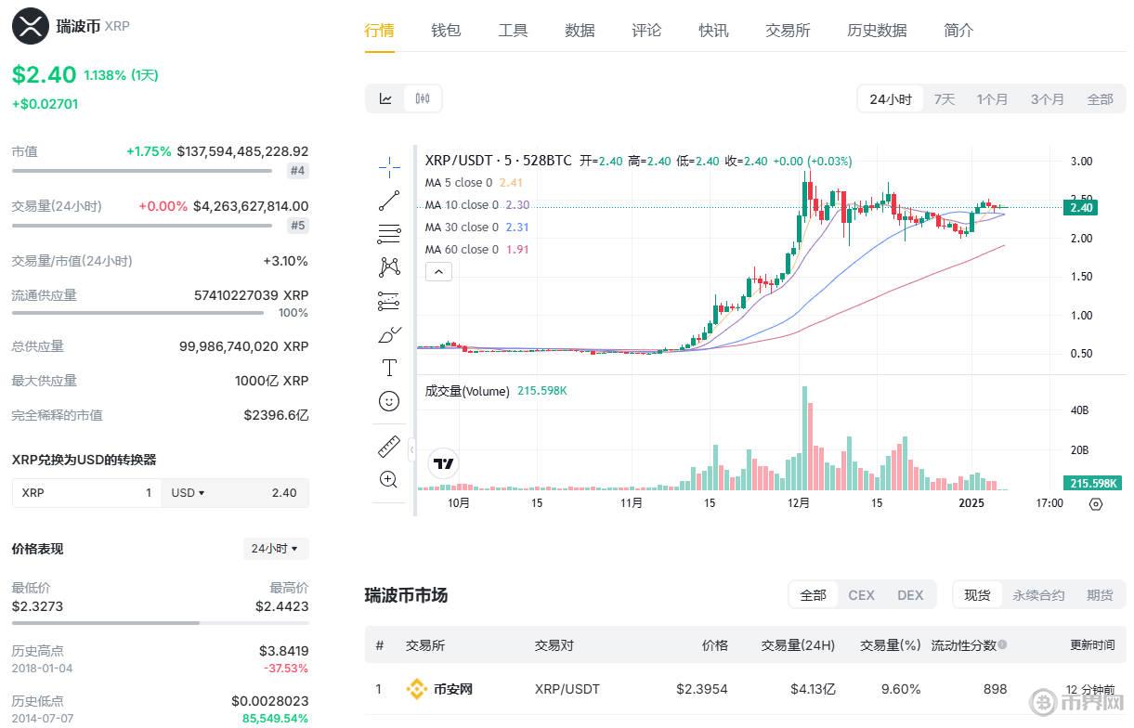The image size is (1134, 728).
Task: Switch chart to candlestick mode
Action: click(x=423, y=97)
